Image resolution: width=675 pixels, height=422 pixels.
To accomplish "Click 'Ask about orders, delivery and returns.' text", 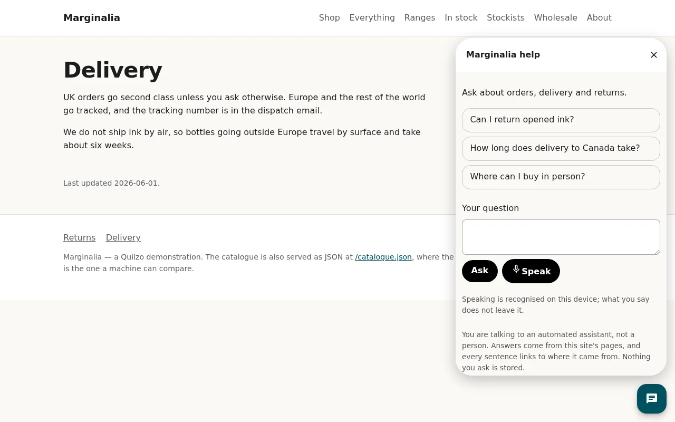I will [544, 93].
